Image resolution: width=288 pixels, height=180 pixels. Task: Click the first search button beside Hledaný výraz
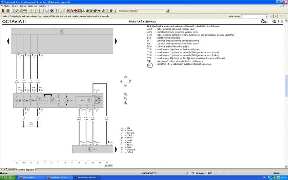coord(271,16)
